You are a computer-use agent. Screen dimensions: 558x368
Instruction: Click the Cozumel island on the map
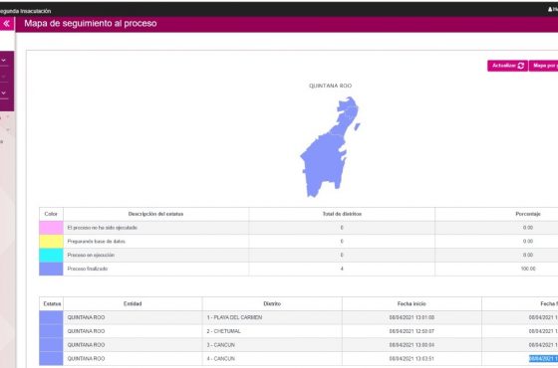[357, 126]
